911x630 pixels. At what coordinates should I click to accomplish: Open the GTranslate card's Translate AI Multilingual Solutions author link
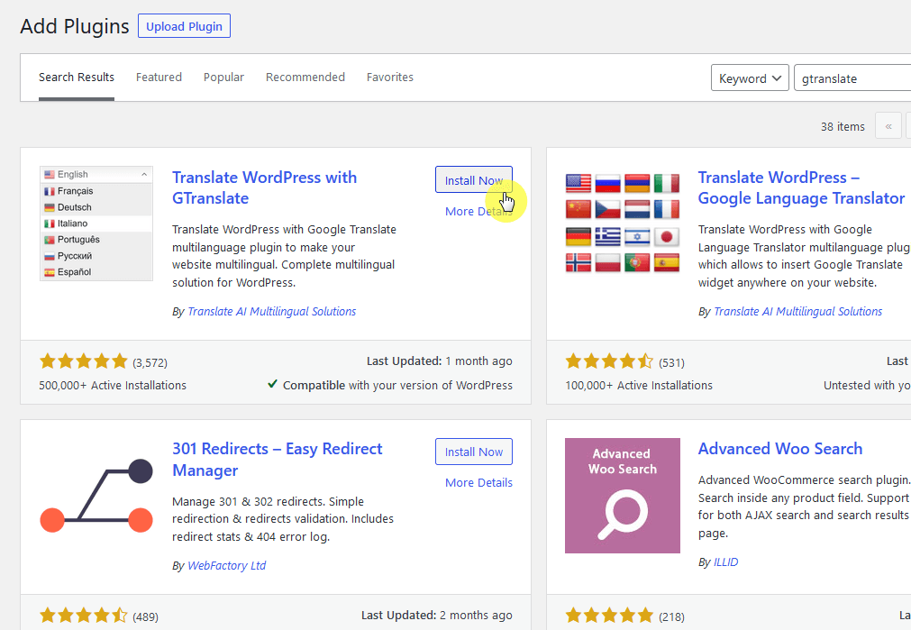[272, 312]
